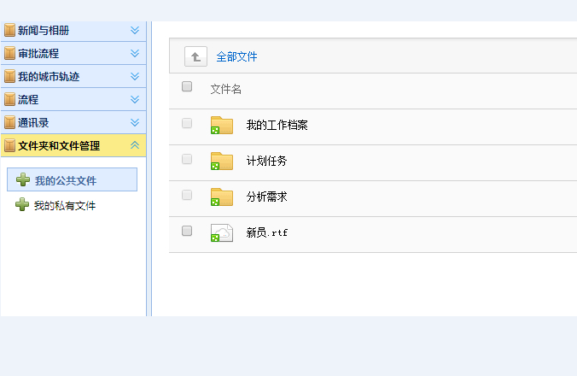Open the 流程 sidebar menu
Image resolution: width=577 pixels, height=376 pixels.
click(x=28, y=99)
